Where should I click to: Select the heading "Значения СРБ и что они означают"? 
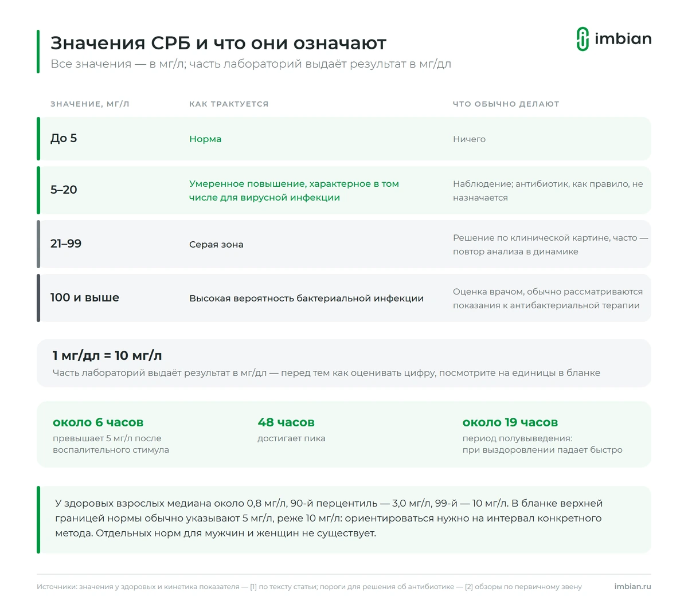click(218, 43)
